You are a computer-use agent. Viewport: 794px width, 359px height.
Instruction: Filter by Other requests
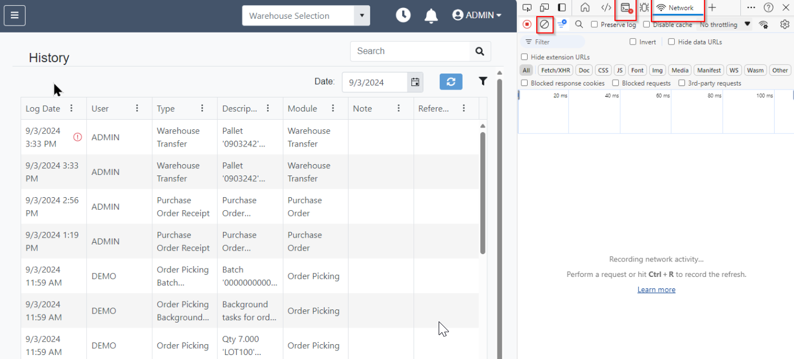780,70
